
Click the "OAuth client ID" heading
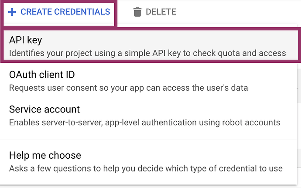(42, 75)
